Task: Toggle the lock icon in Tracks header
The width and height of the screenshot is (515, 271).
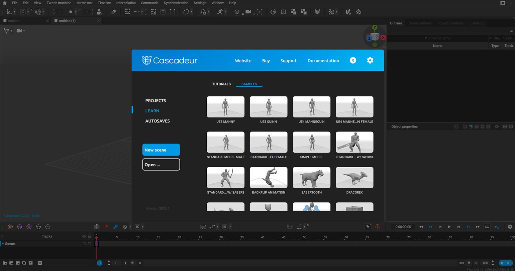Action: click(89, 236)
